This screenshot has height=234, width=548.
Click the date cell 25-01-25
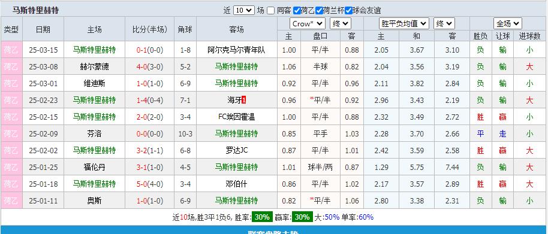43,167
